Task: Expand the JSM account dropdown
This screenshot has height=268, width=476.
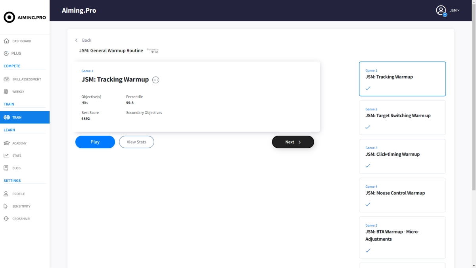Action: click(x=455, y=10)
